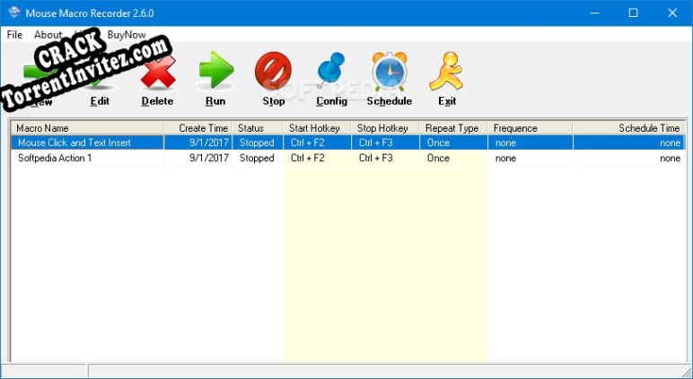
Task: Click the Delete red X icon
Action: [x=158, y=71]
